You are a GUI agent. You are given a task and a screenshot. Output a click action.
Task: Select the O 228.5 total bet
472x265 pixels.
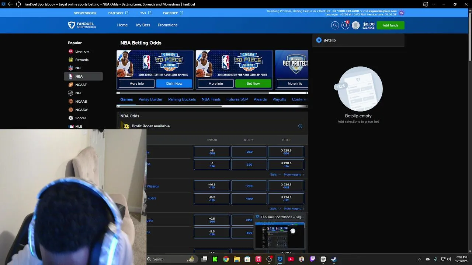coord(286,152)
